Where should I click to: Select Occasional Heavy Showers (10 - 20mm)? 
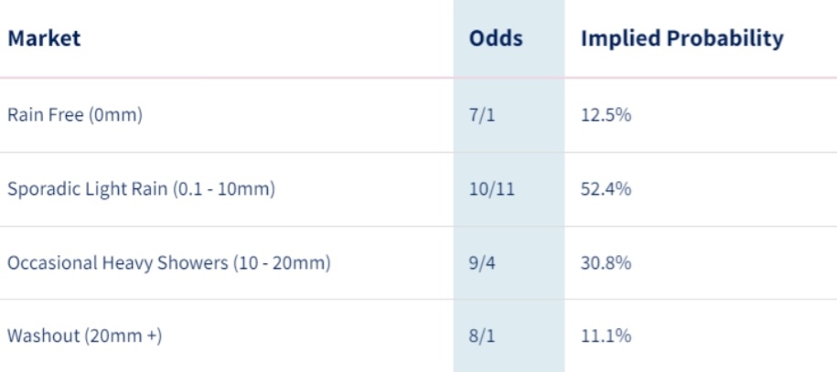[168, 263]
